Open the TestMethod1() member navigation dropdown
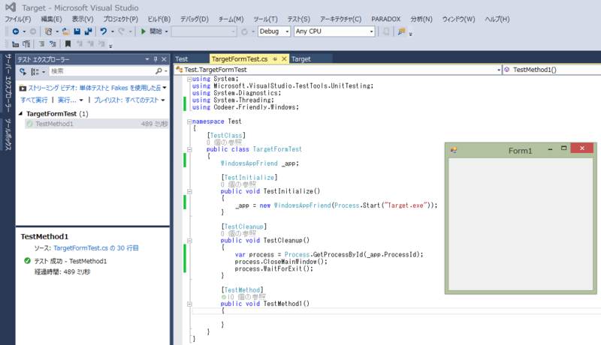Viewport: 601px width, 345px height. (552, 70)
